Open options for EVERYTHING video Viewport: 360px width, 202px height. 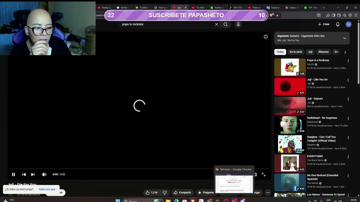348,157
